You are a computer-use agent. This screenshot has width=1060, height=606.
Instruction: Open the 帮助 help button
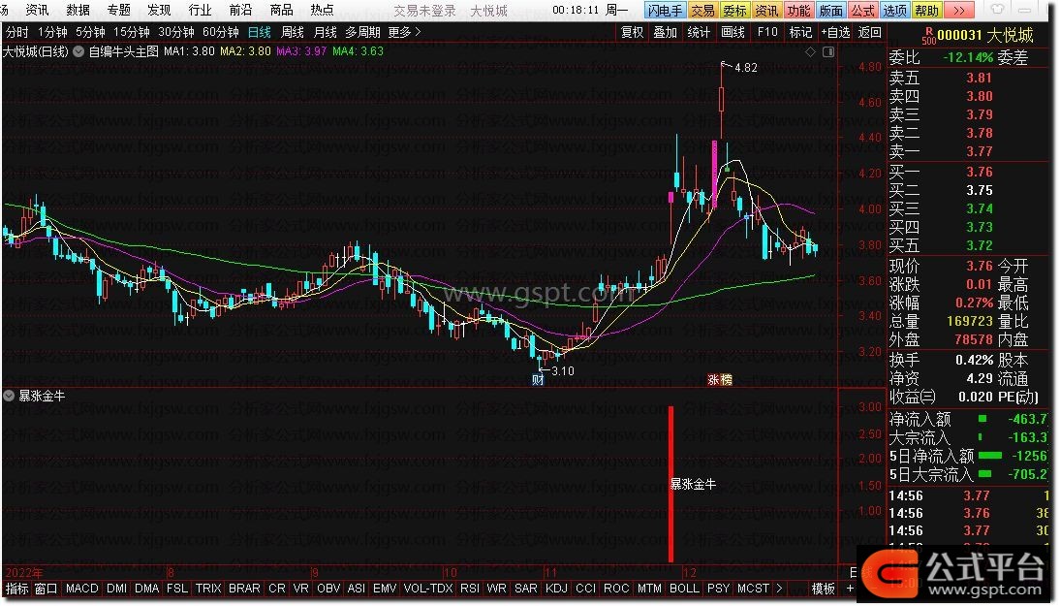pos(927,10)
